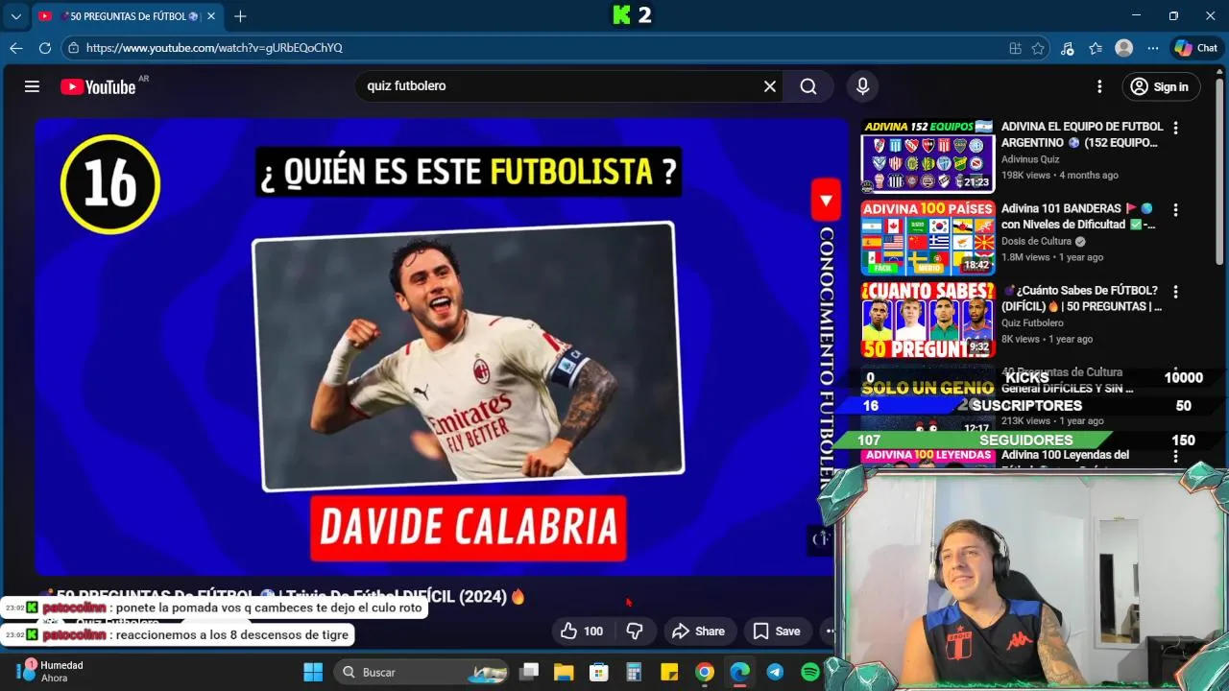Click the Sign in button
The image size is (1229, 691).
click(1160, 86)
